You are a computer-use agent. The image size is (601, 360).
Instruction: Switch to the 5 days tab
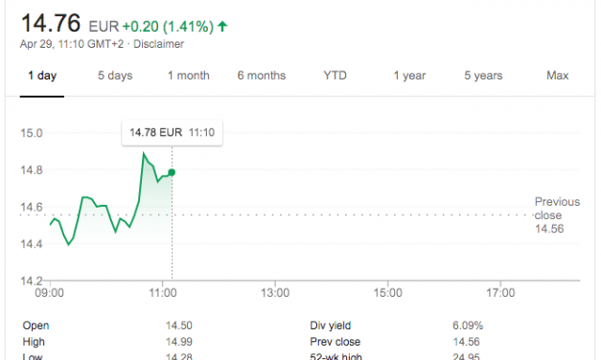tap(115, 76)
